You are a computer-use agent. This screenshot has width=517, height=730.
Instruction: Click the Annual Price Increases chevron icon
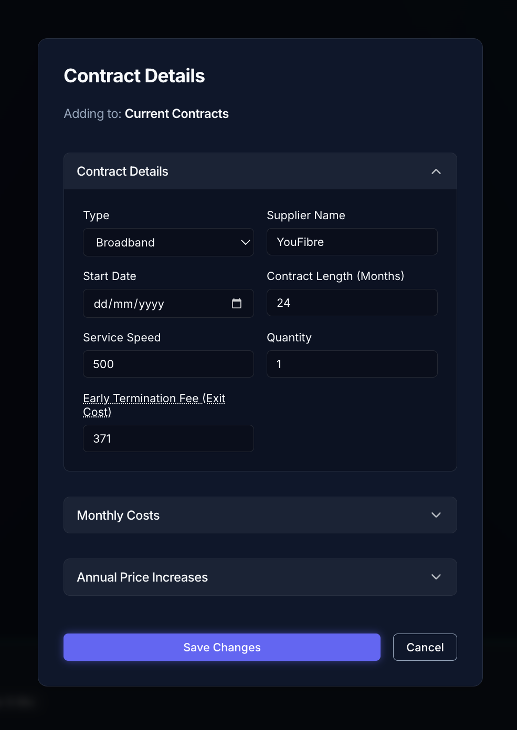pos(436,577)
